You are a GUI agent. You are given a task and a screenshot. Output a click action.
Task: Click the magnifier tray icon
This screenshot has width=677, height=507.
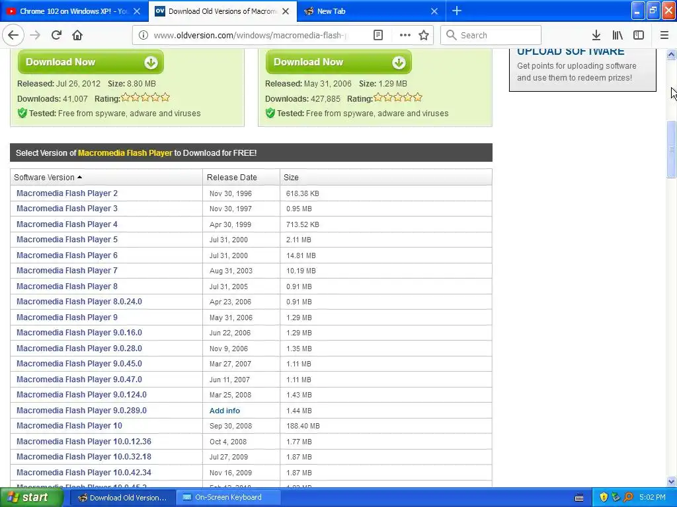pos(628,498)
